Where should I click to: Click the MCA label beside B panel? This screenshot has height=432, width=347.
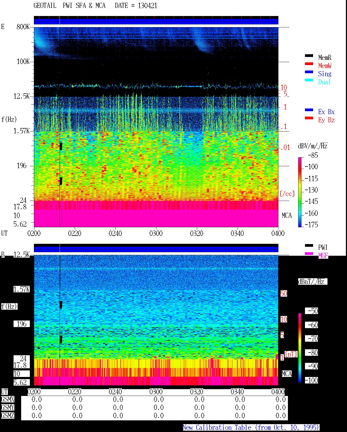coord(287,374)
